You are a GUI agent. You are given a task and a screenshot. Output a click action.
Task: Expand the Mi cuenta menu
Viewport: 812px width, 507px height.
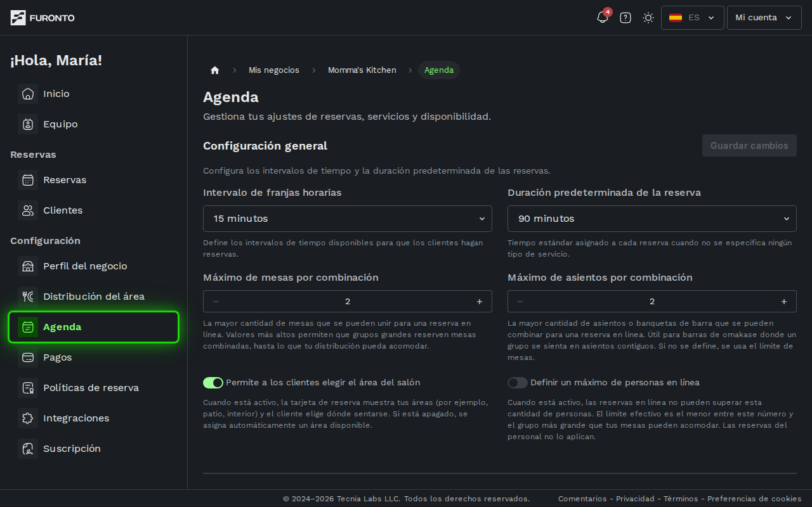(x=764, y=18)
